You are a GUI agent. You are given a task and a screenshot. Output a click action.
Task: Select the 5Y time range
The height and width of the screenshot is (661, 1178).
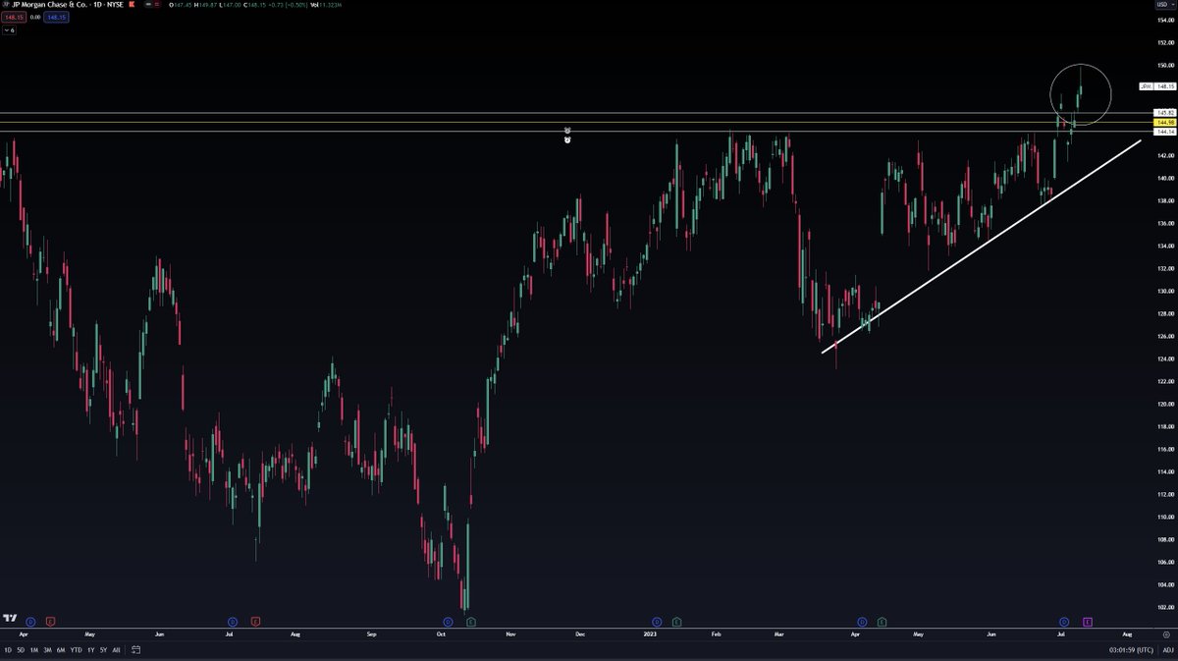(x=103, y=650)
